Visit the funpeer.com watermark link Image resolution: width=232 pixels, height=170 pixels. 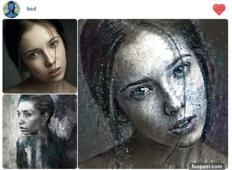[x=207, y=166]
